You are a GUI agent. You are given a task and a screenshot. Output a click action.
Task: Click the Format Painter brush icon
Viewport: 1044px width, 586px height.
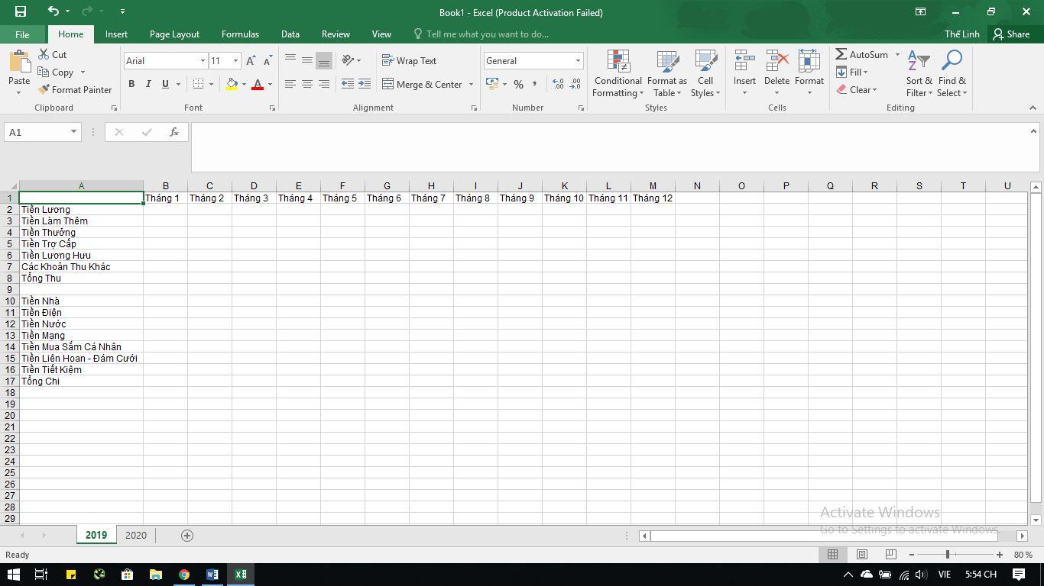click(x=44, y=89)
